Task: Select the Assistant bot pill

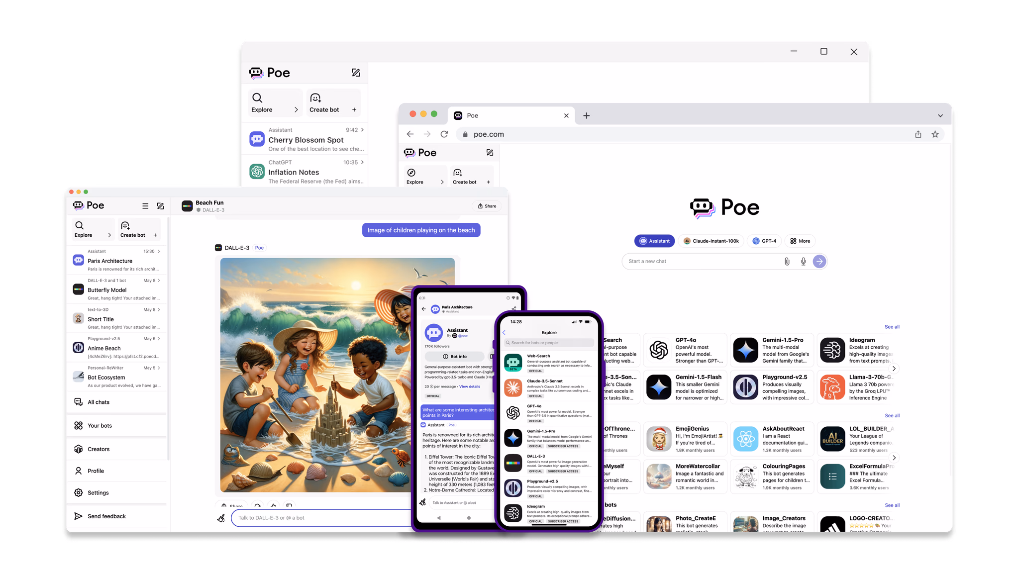Action: tap(654, 241)
